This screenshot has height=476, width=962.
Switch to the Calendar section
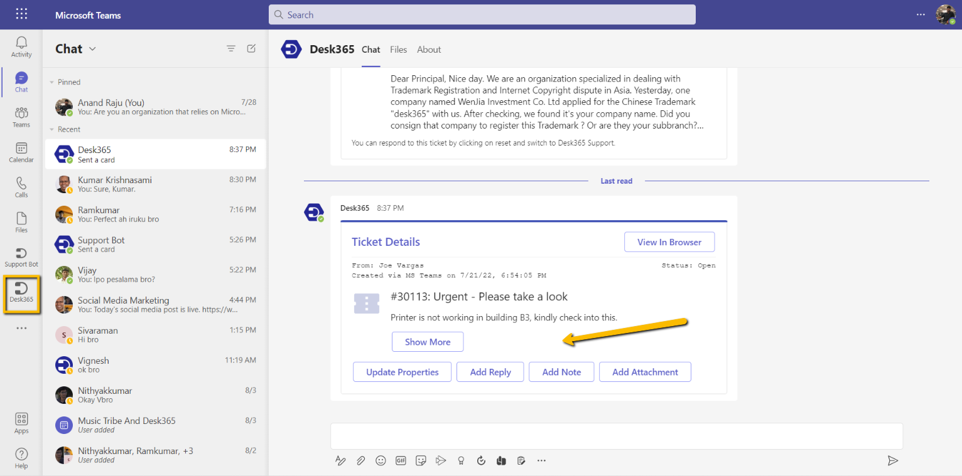click(x=21, y=152)
